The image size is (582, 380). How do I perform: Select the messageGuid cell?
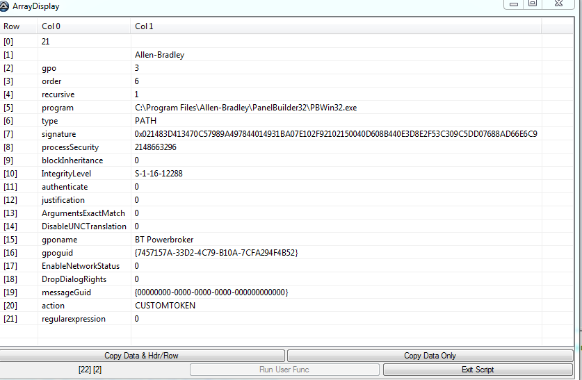coord(66,292)
